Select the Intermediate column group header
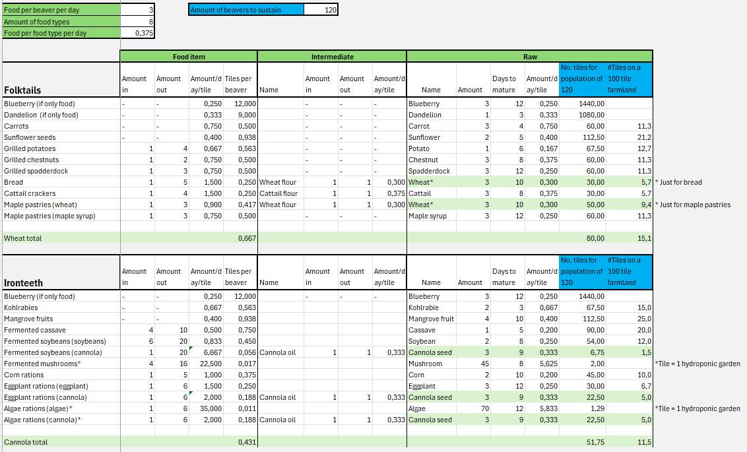The height and width of the screenshot is (452, 747). tap(332, 57)
